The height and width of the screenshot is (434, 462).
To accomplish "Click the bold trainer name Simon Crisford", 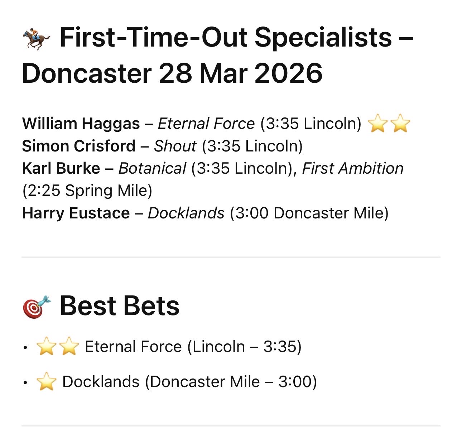I will point(79,146).
